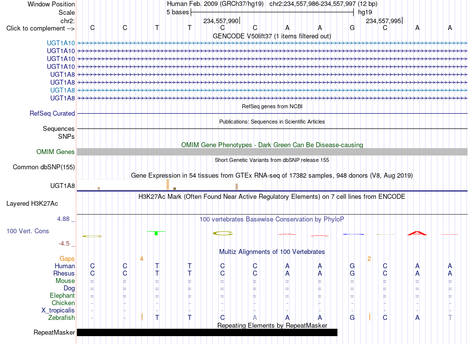Viewport: 468px width, 344px height.
Task: Click the 'Multiz Alignments of 100 Vertebrates' title
Action: (272, 251)
